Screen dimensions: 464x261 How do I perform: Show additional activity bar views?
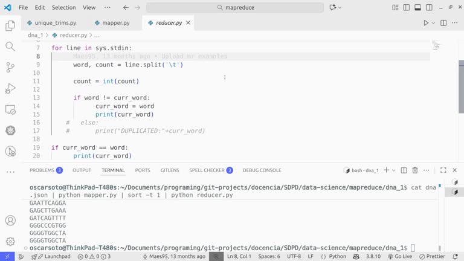click(10, 172)
